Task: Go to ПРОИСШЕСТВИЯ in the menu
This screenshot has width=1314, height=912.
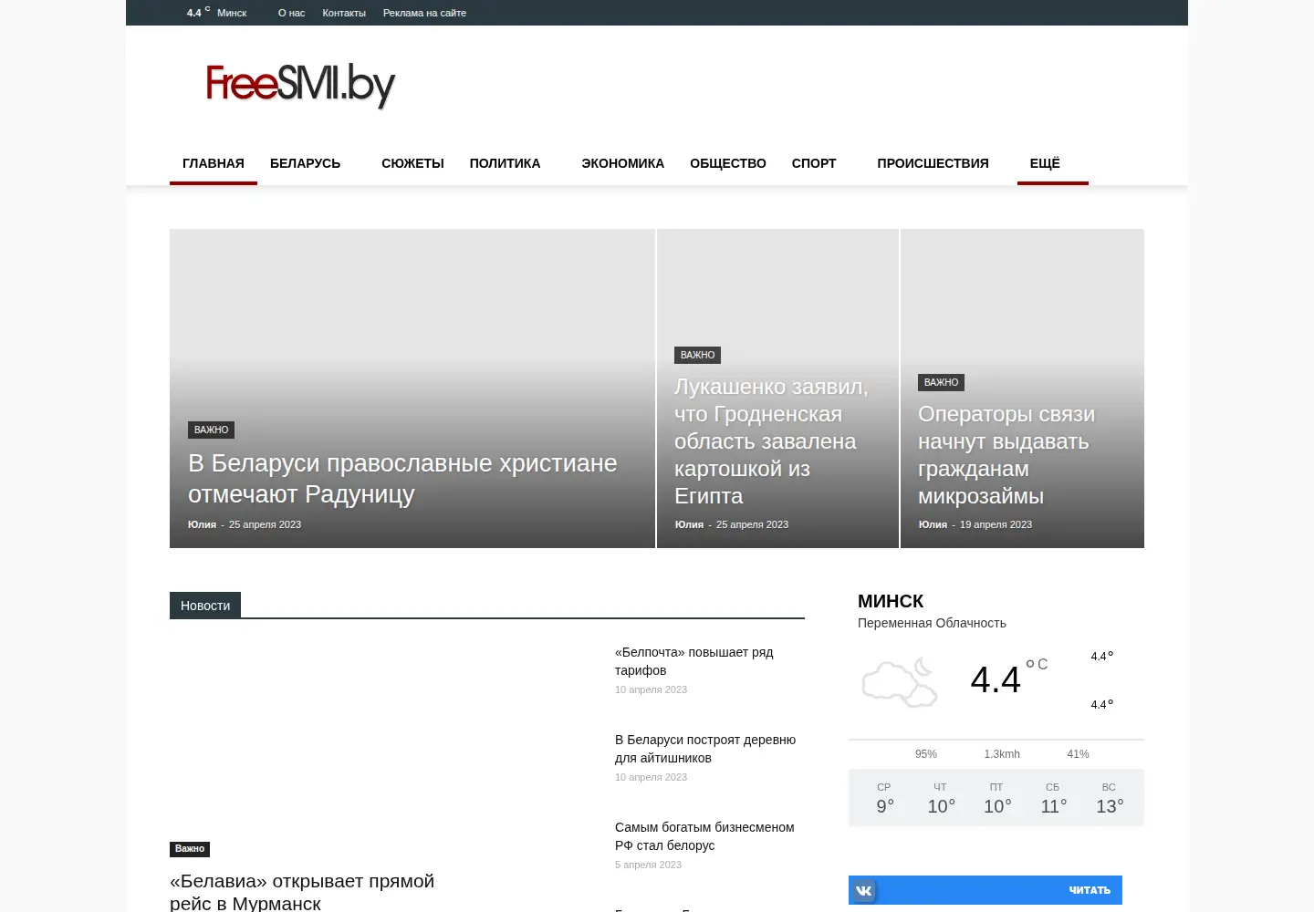Action: pos(933,163)
